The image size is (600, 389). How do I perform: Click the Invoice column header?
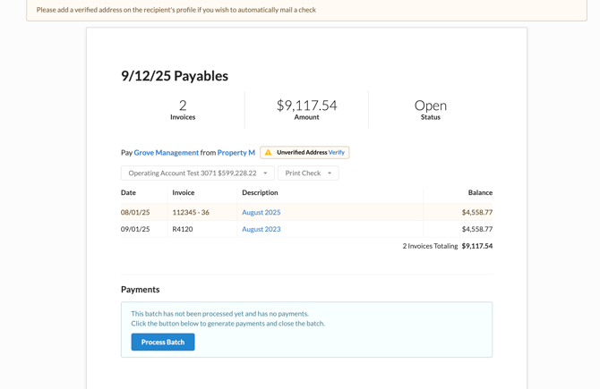pos(183,193)
